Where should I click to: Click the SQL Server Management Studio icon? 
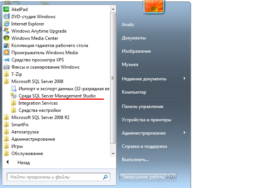[x=14, y=96]
